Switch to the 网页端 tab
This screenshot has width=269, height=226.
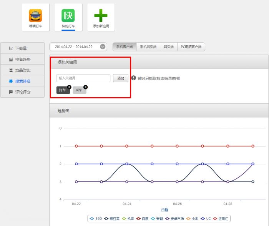click(169, 47)
